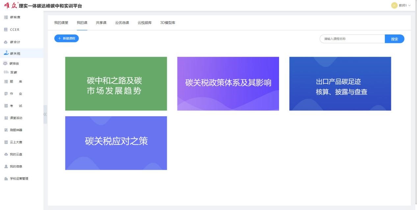This screenshot has width=417, height=210.
Task: Collapse the sidebar with the chevron handle
Action: 45,114
